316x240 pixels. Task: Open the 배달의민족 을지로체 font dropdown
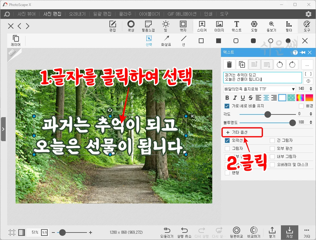point(259,89)
